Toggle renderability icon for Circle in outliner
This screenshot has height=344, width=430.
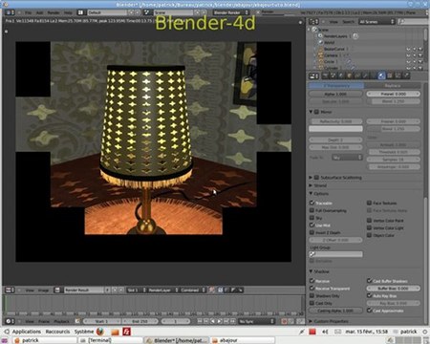(x=420, y=62)
